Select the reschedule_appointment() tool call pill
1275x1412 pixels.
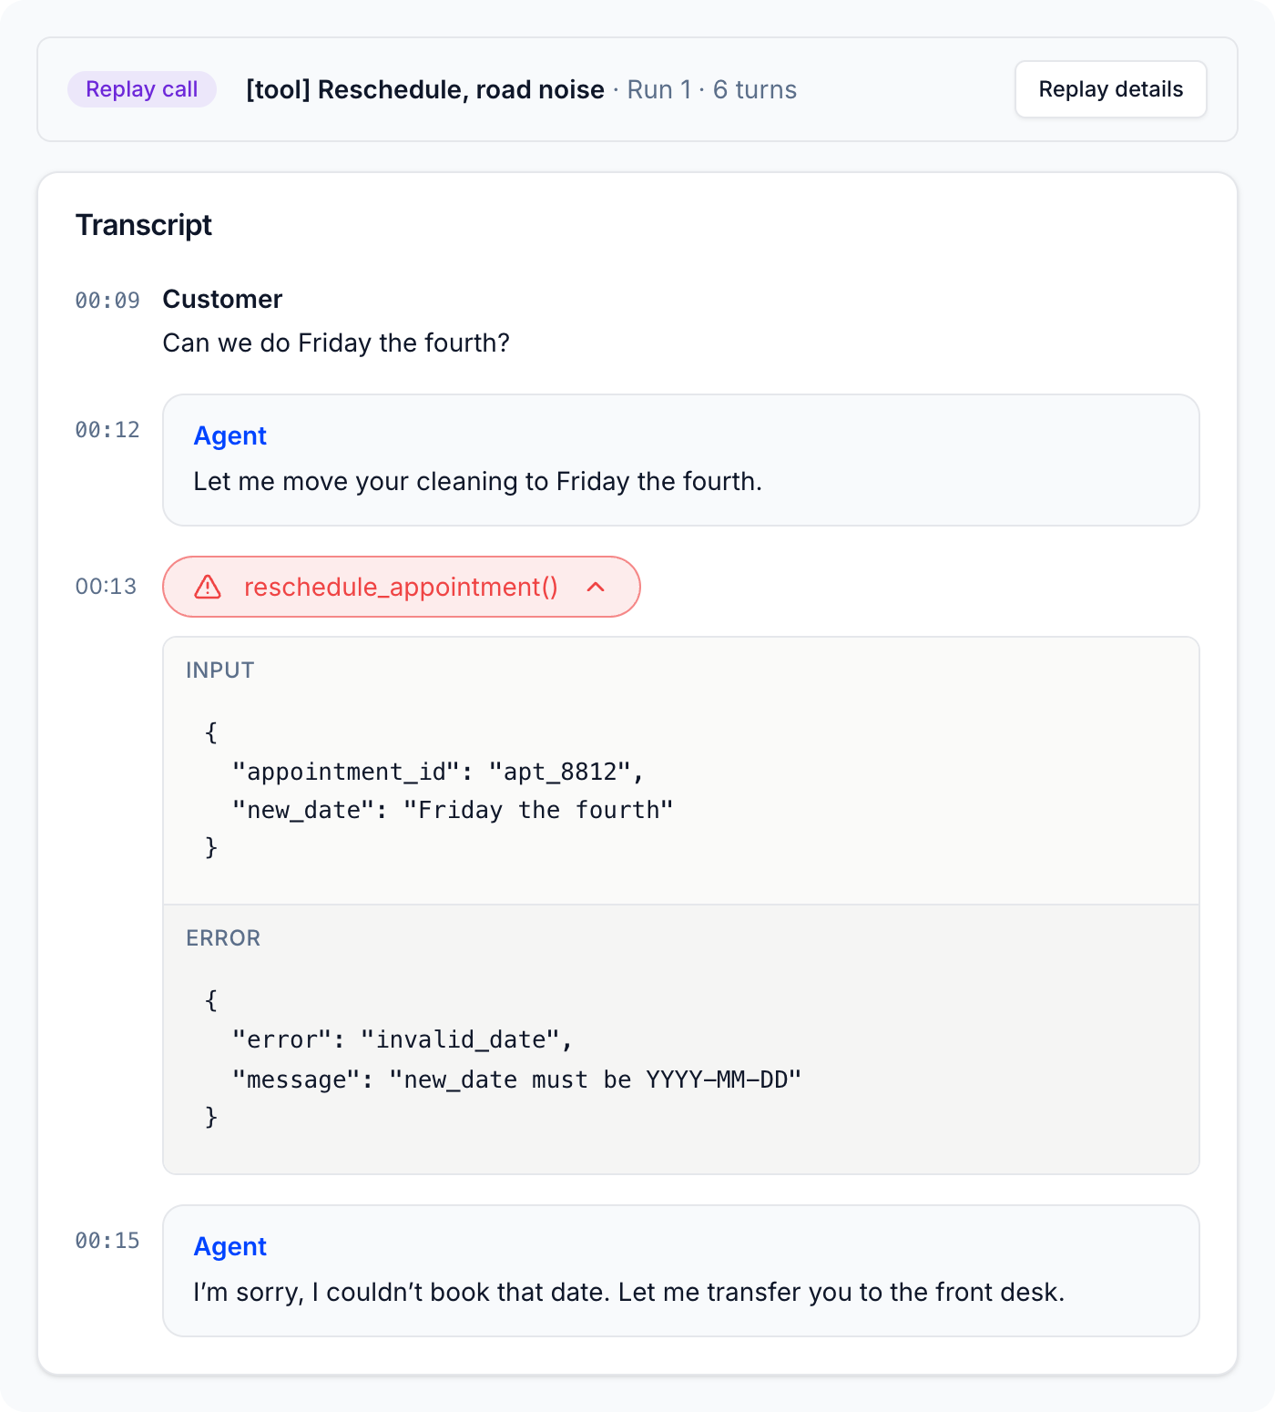point(402,587)
